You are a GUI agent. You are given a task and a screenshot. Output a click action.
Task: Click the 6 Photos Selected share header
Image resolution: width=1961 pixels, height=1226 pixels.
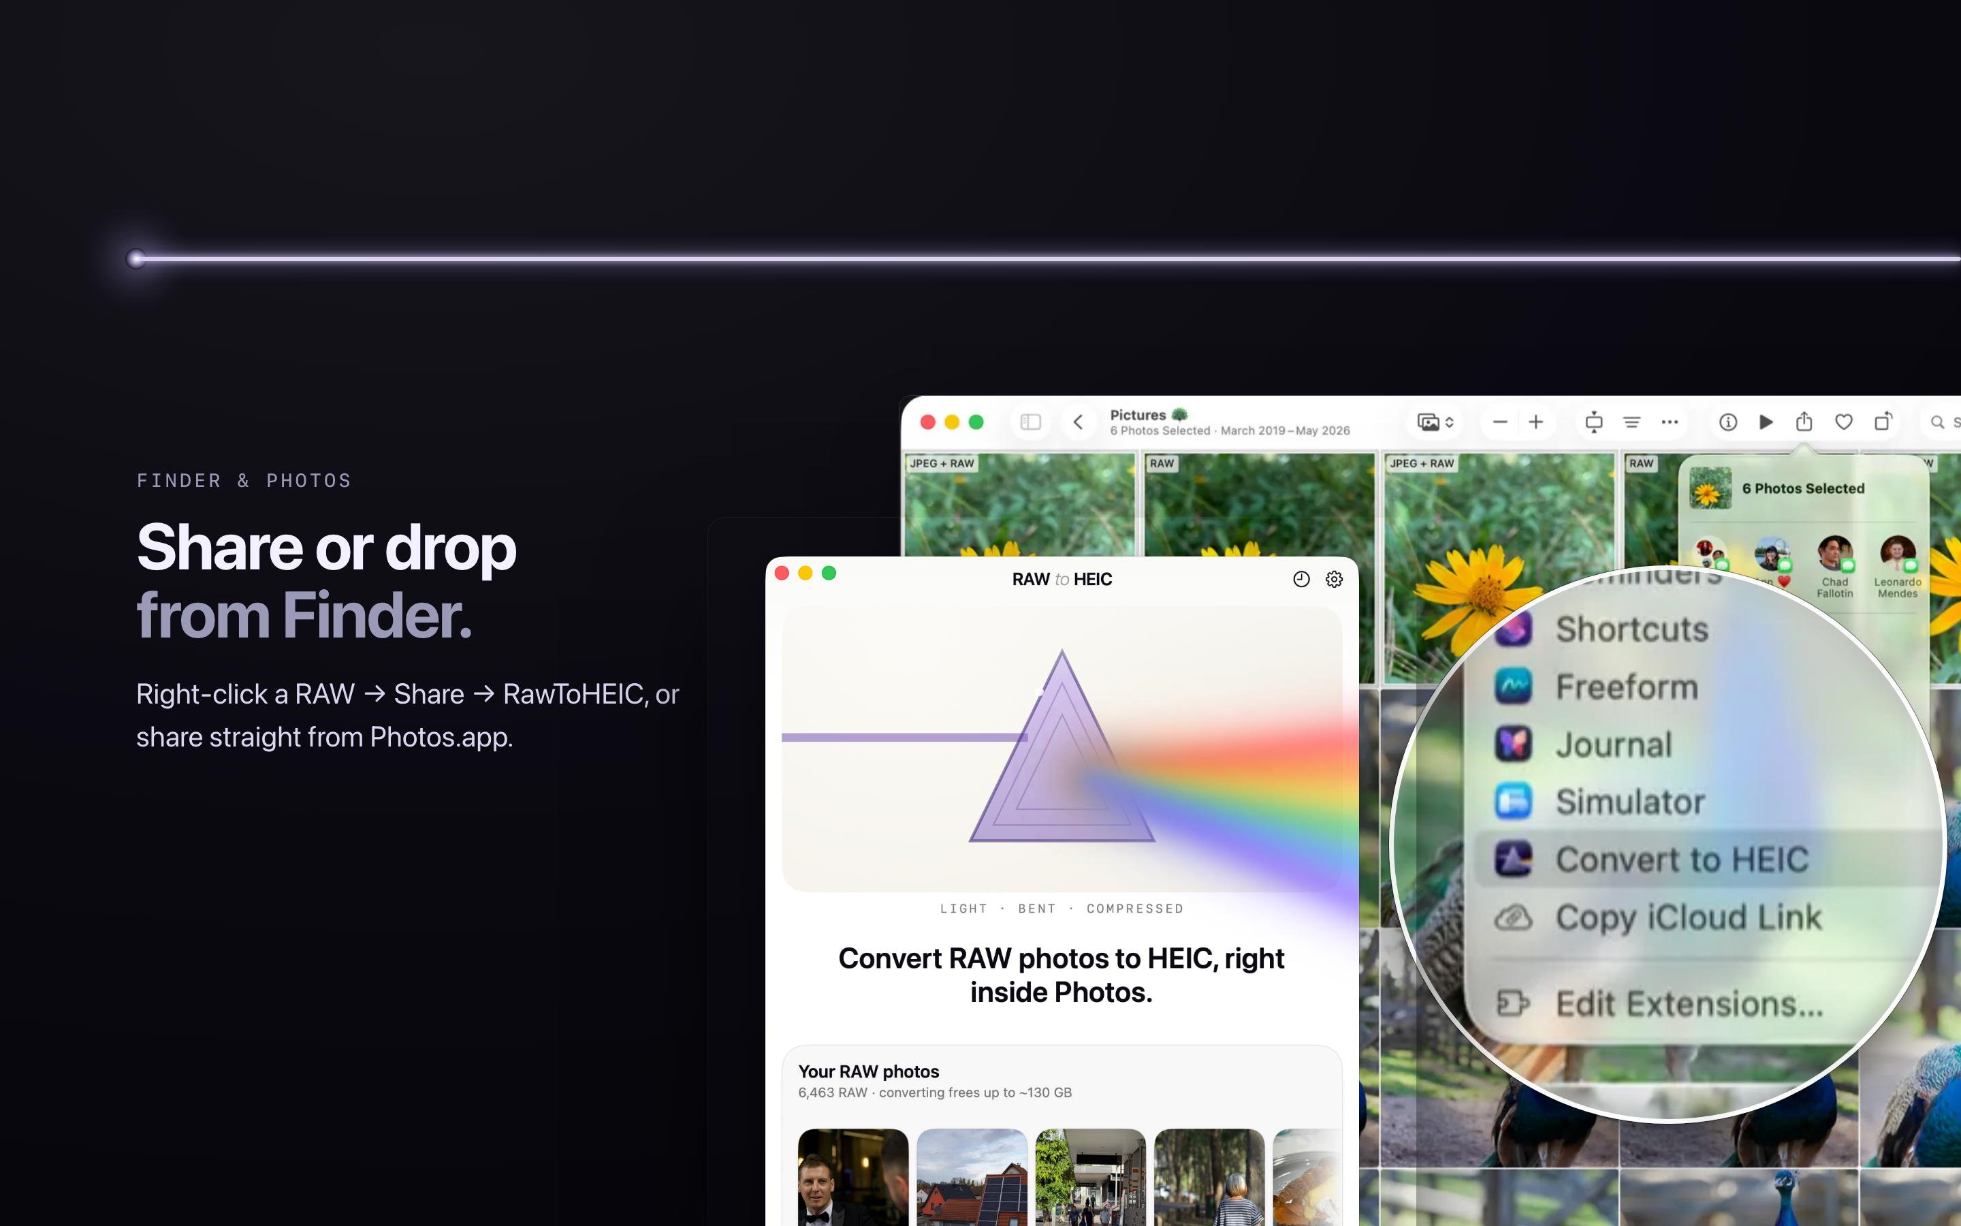tap(1803, 488)
